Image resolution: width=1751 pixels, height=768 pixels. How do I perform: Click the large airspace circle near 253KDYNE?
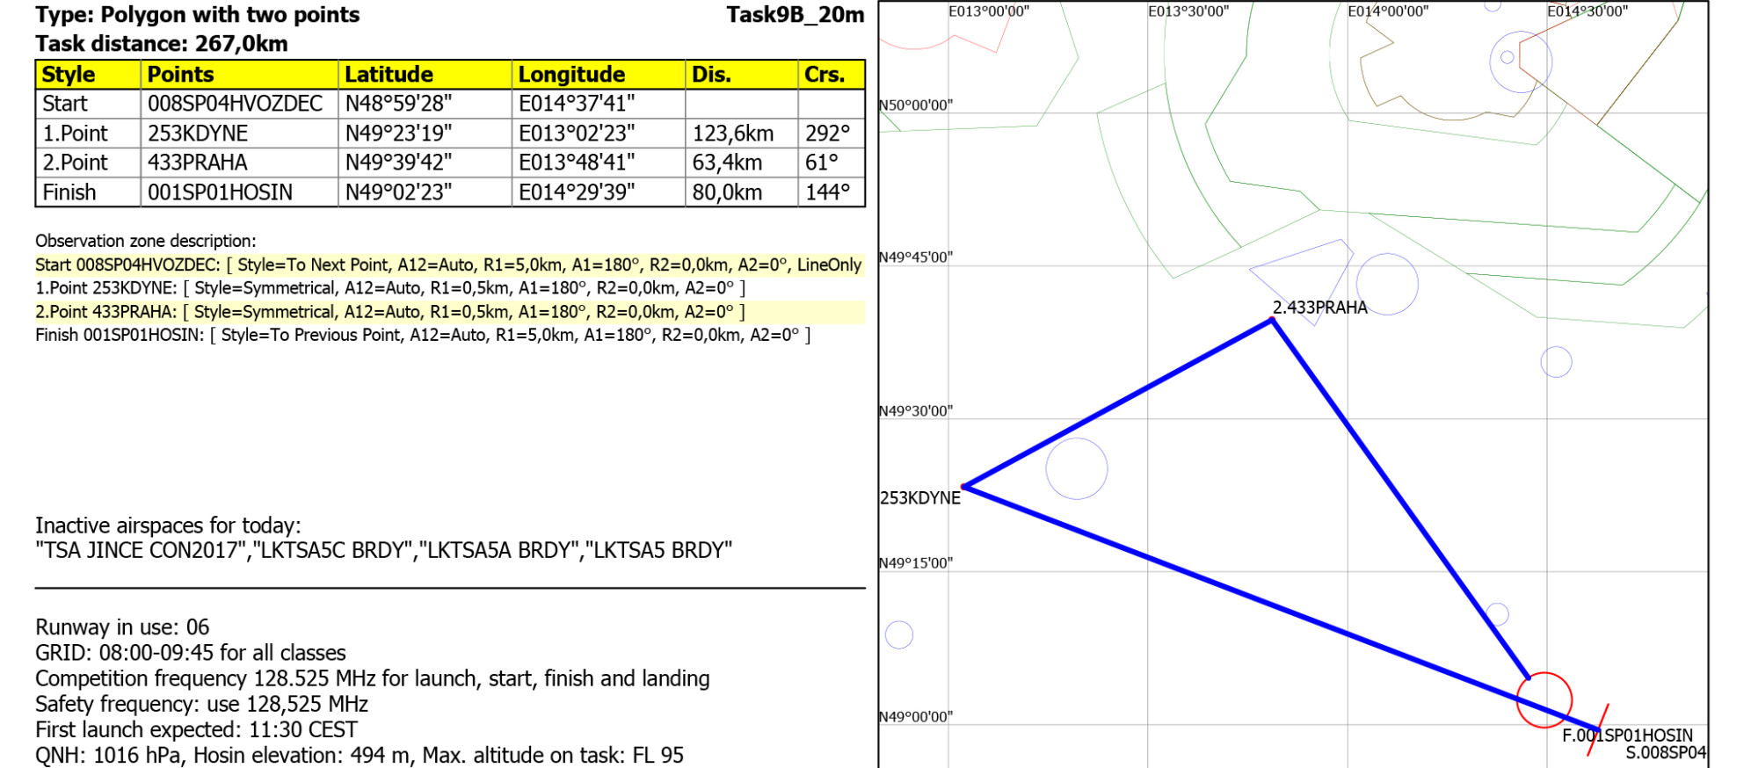point(1076,468)
